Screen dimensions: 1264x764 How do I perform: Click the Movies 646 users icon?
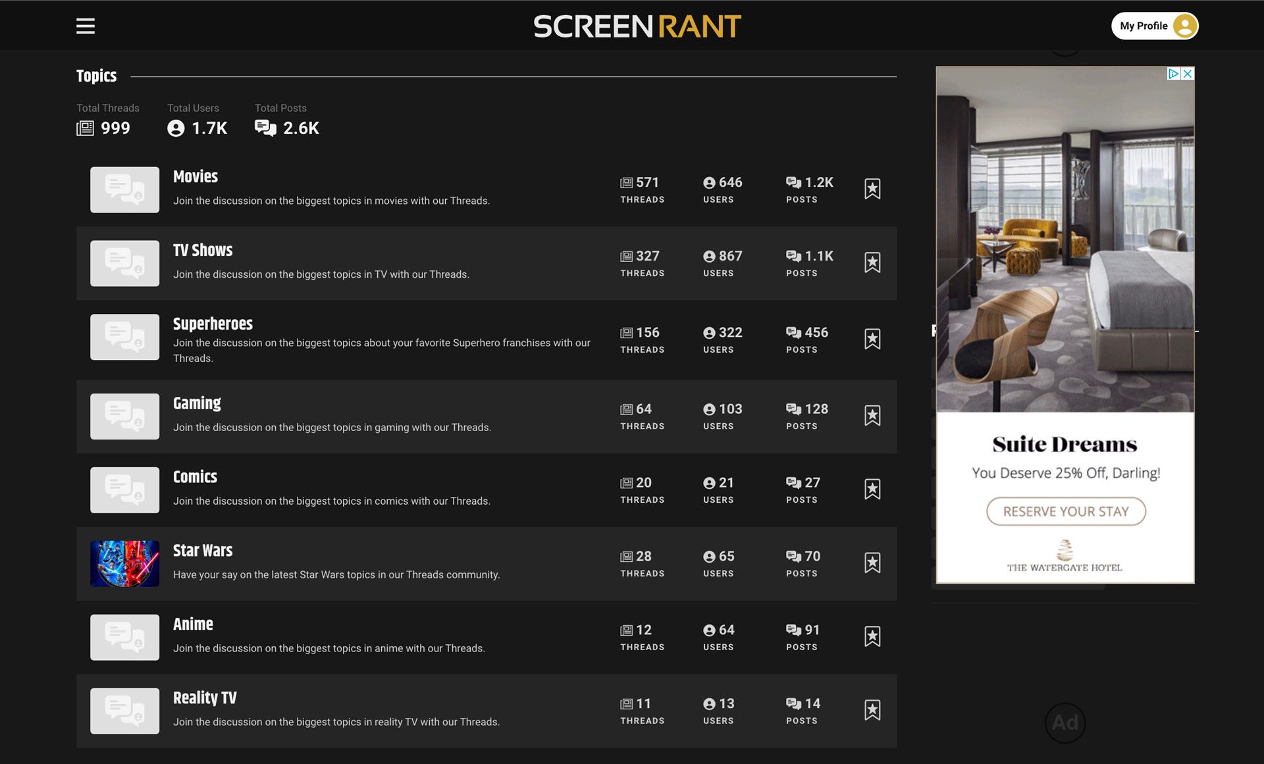(709, 183)
